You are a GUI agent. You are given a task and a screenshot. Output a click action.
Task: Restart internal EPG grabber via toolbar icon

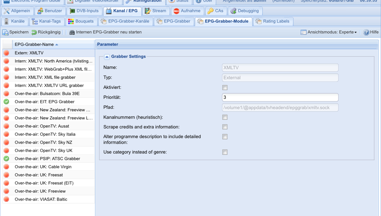pyautogui.click(x=72, y=32)
